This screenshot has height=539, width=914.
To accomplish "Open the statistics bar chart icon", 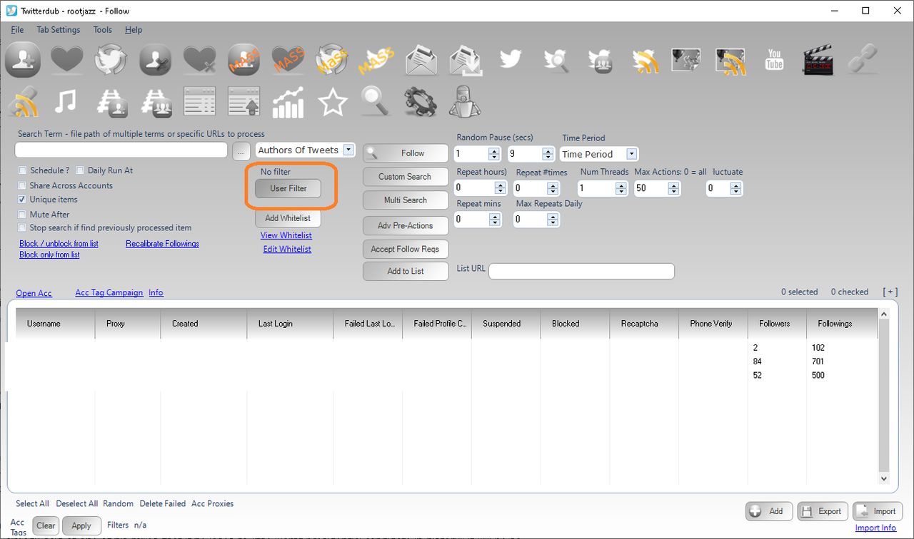I will pyautogui.click(x=288, y=102).
